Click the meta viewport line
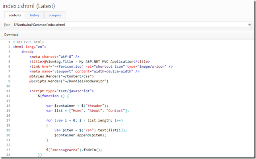This screenshot has width=256, height=159. 84,71
